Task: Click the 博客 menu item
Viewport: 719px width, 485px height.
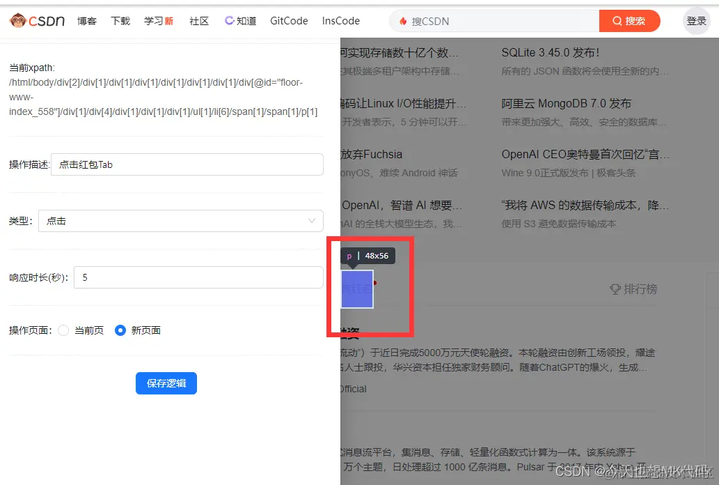Action: pos(86,21)
